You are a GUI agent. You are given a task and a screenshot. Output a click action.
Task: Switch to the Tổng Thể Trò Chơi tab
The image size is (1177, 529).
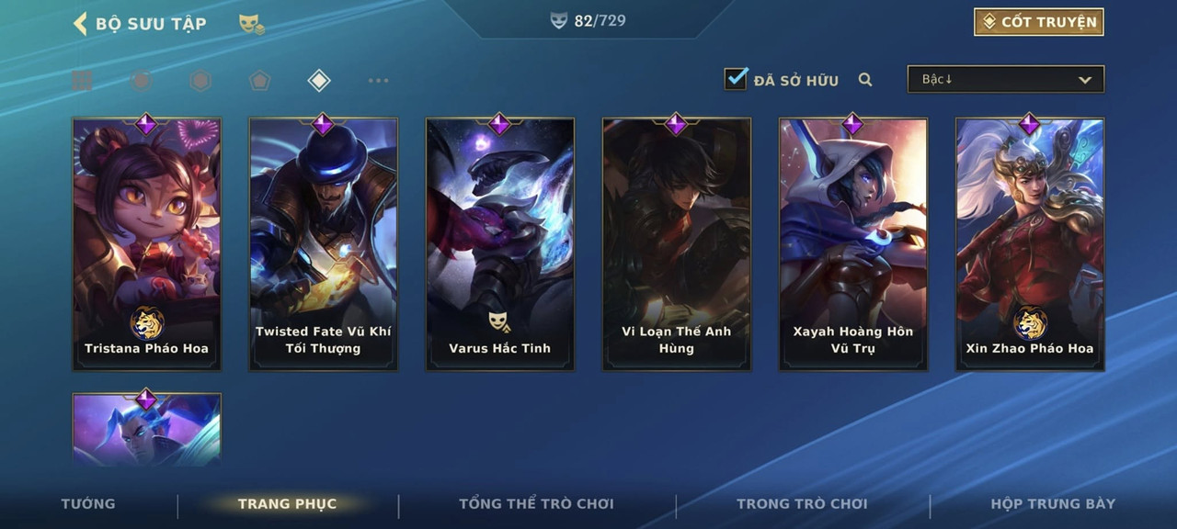click(x=536, y=503)
